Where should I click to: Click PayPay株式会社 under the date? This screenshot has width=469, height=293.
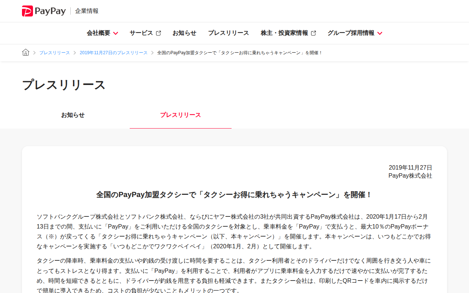[410, 176]
